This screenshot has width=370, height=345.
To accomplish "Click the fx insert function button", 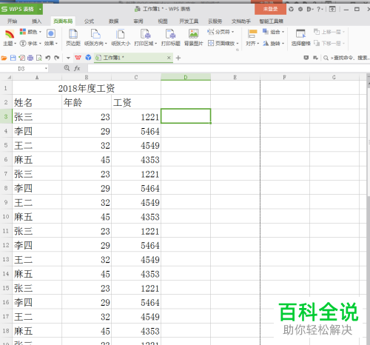I will tap(77, 68).
